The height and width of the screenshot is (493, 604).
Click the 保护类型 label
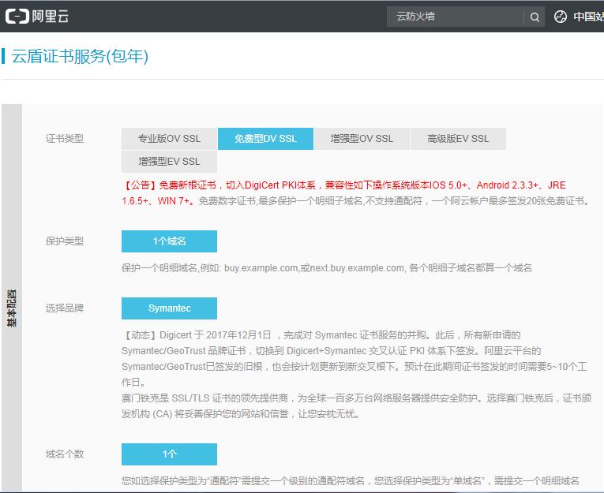[64, 241]
